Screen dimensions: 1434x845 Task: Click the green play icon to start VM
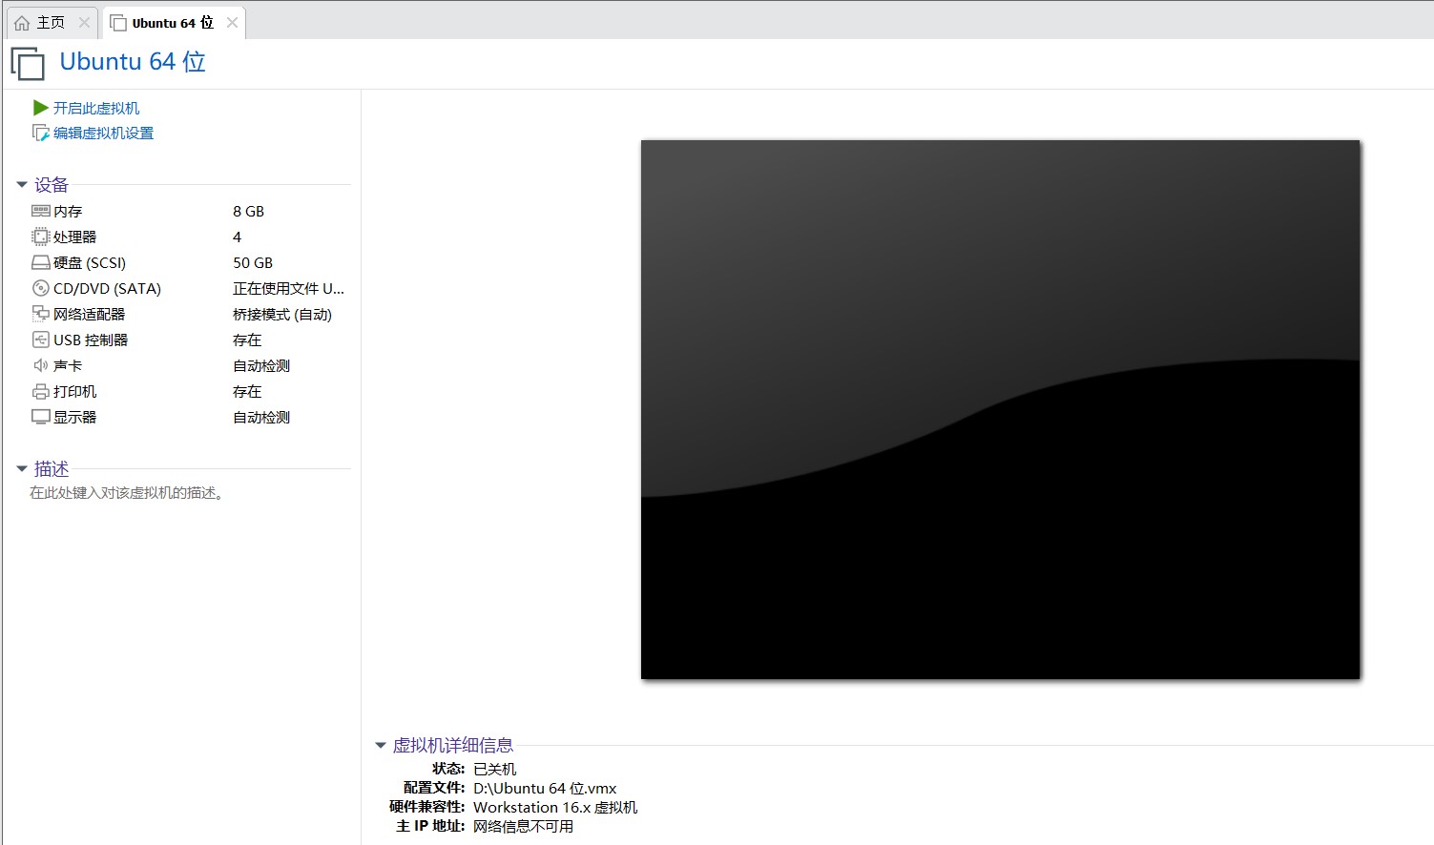click(x=40, y=108)
